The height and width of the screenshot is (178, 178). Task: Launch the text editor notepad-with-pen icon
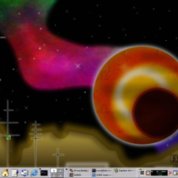(15, 173)
